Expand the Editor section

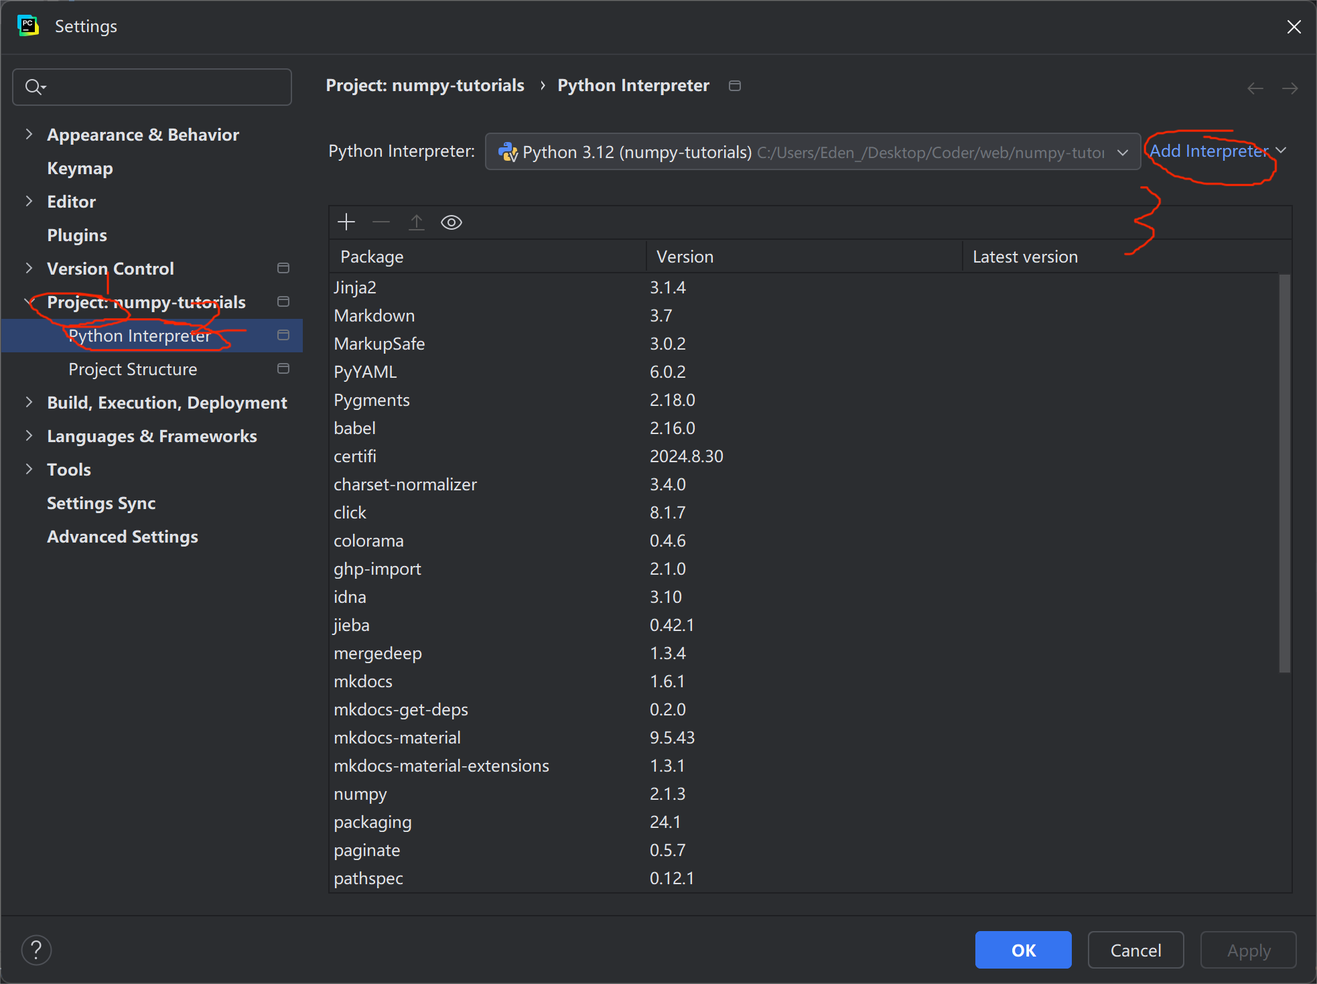(29, 201)
